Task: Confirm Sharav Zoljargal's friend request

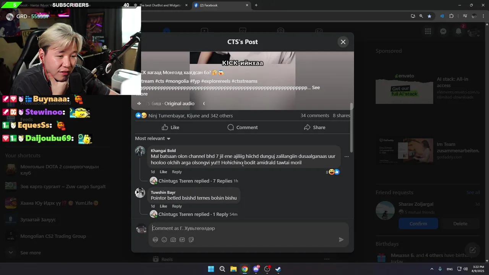Action: [418, 224]
